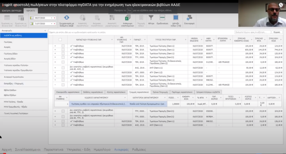The width and height of the screenshot is (286, 154).
Task: Toggle the select-all checkbox in grid header
Action: (60, 40)
